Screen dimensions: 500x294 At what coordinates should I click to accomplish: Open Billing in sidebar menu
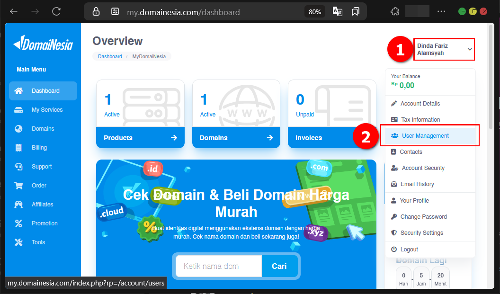click(43, 148)
